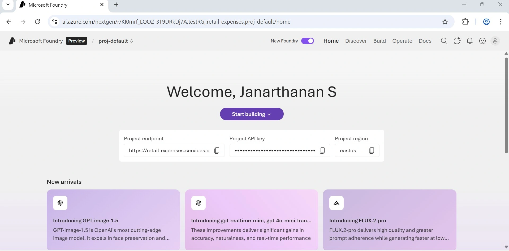Expand the proj-default project switcher
This screenshot has width=509, height=251.
[116, 41]
